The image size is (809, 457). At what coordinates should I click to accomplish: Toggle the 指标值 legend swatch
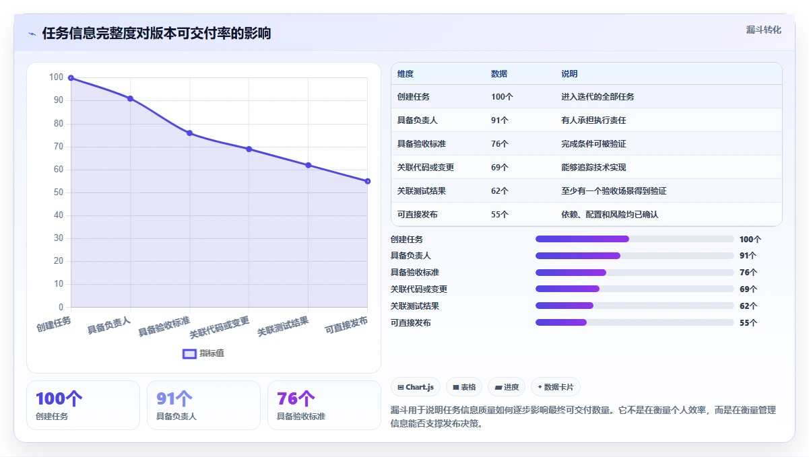tap(190, 353)
